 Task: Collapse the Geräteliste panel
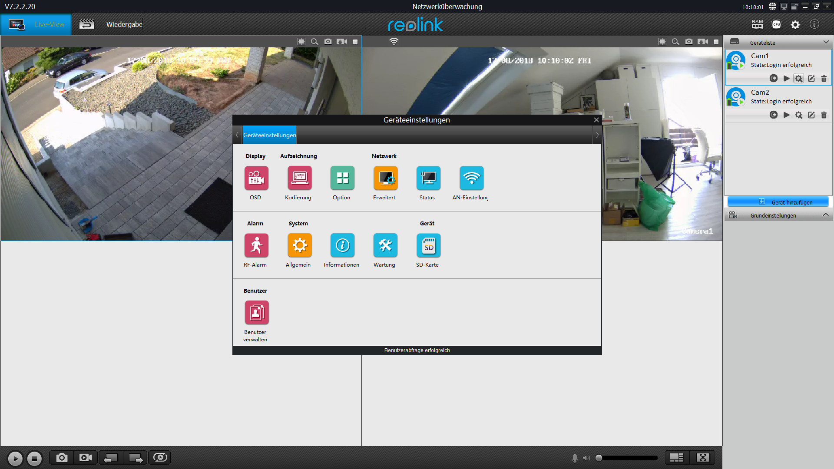click(826, 42)
